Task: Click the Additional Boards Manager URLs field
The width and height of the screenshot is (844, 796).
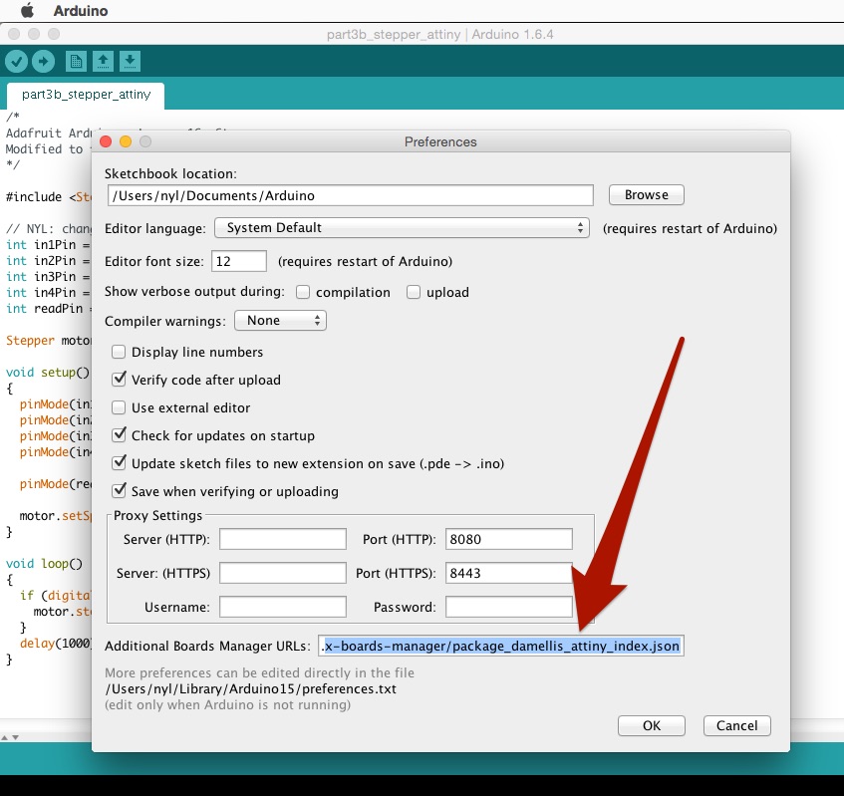Action: tap(501, 646)
